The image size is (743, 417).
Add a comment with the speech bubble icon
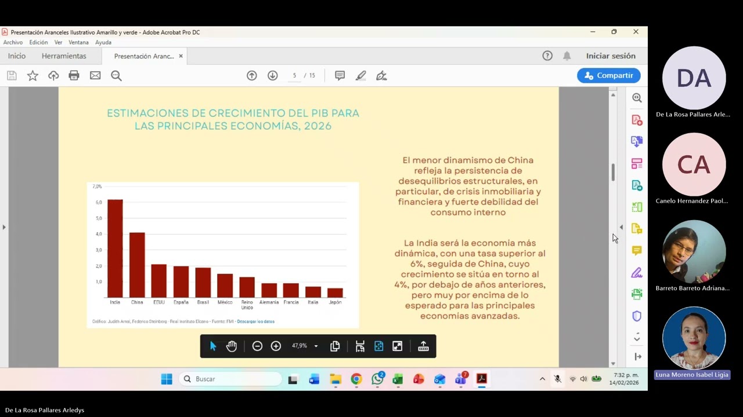click(340, 75)
